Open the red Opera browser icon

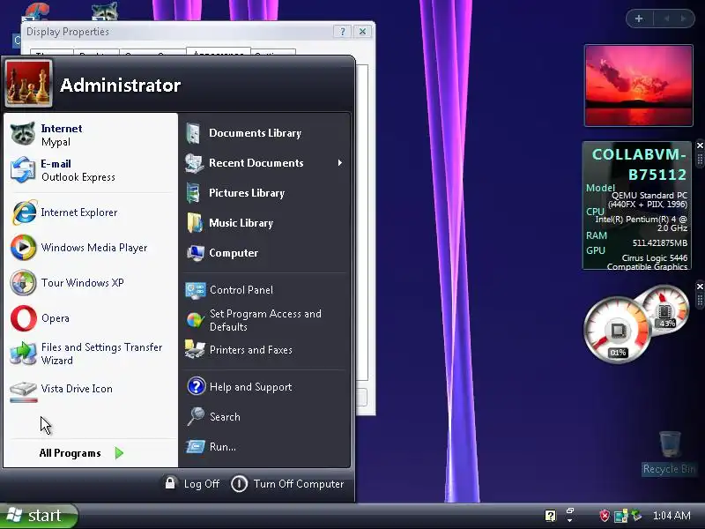click(24, 318)
